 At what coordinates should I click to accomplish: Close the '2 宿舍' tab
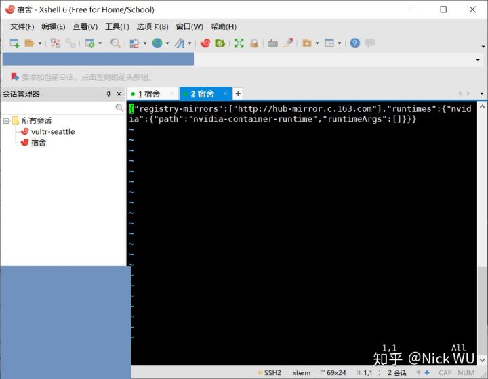click(225, 93)
